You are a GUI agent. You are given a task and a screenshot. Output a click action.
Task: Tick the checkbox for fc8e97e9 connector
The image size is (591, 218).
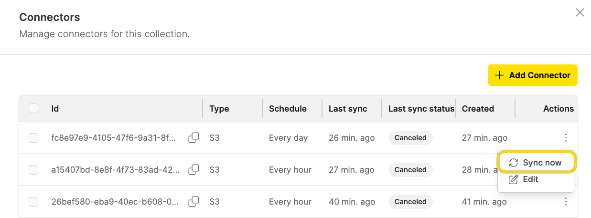tap(33, 138)
